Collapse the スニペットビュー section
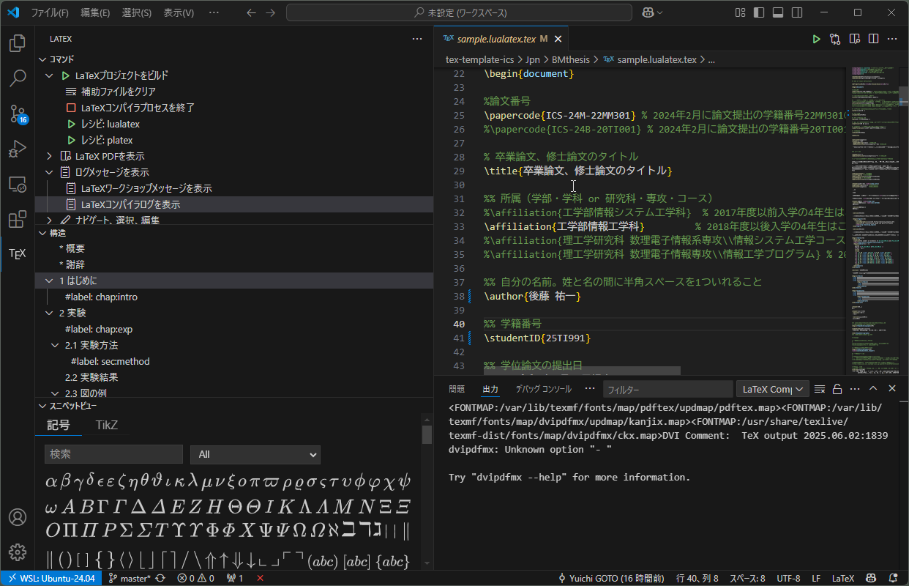 [42, 405]
